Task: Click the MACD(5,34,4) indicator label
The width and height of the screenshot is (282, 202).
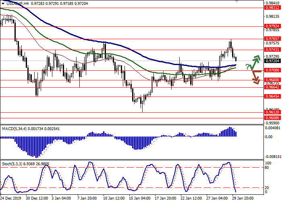Action: pyautogui.click(x=15, y=128)
